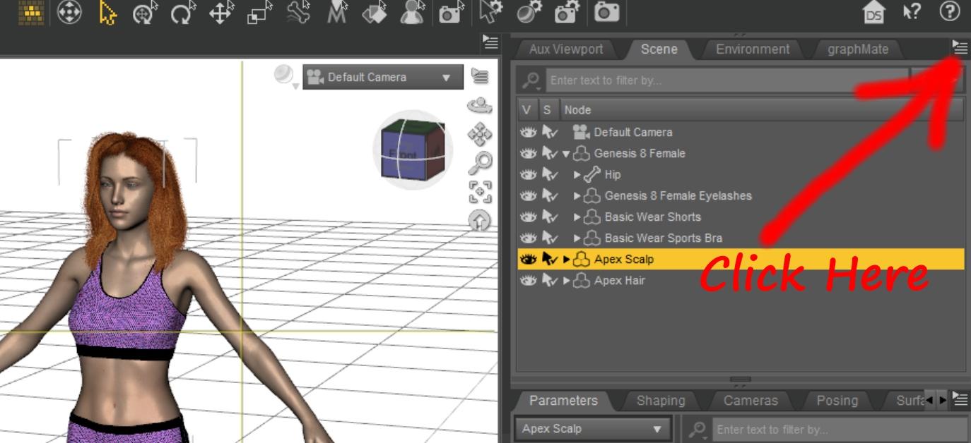Switch to the Shaping tab

coord(661,400)
